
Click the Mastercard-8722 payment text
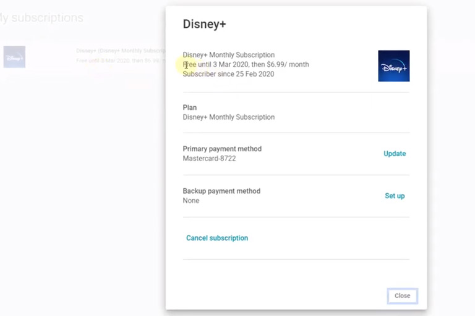point(209,159)
